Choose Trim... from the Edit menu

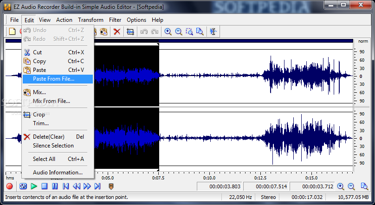(x=58, y=123)
